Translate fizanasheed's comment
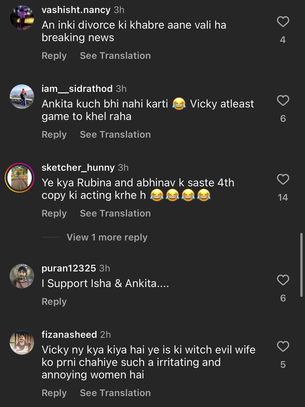Viewport: 305px width, 407px height. 115,393
